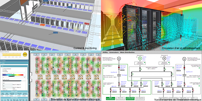Select the red breaker under Utility A
The image size is (202, 101).
point(119,67)
